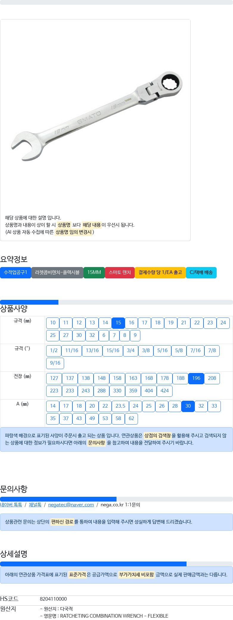Pick the 30 option in A (㎜)
The height and width of the screenshot is (620, 233).
click(188, 406)
